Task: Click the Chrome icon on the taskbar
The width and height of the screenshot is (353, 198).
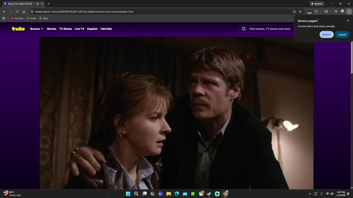Action: (x=226, y=194)
